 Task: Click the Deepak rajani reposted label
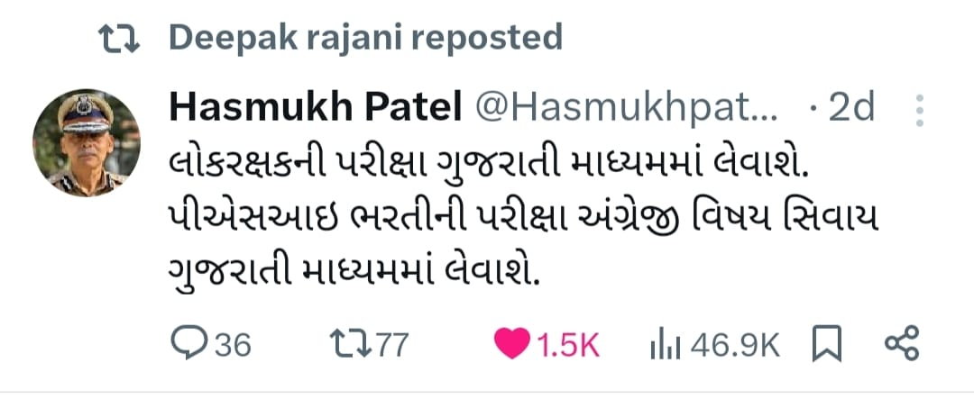pos(366,38)
